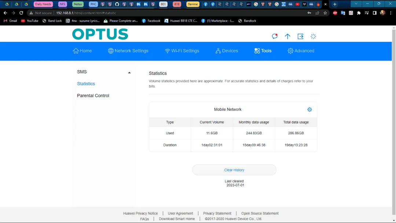Open Gmail bookmark

(10, 21)
